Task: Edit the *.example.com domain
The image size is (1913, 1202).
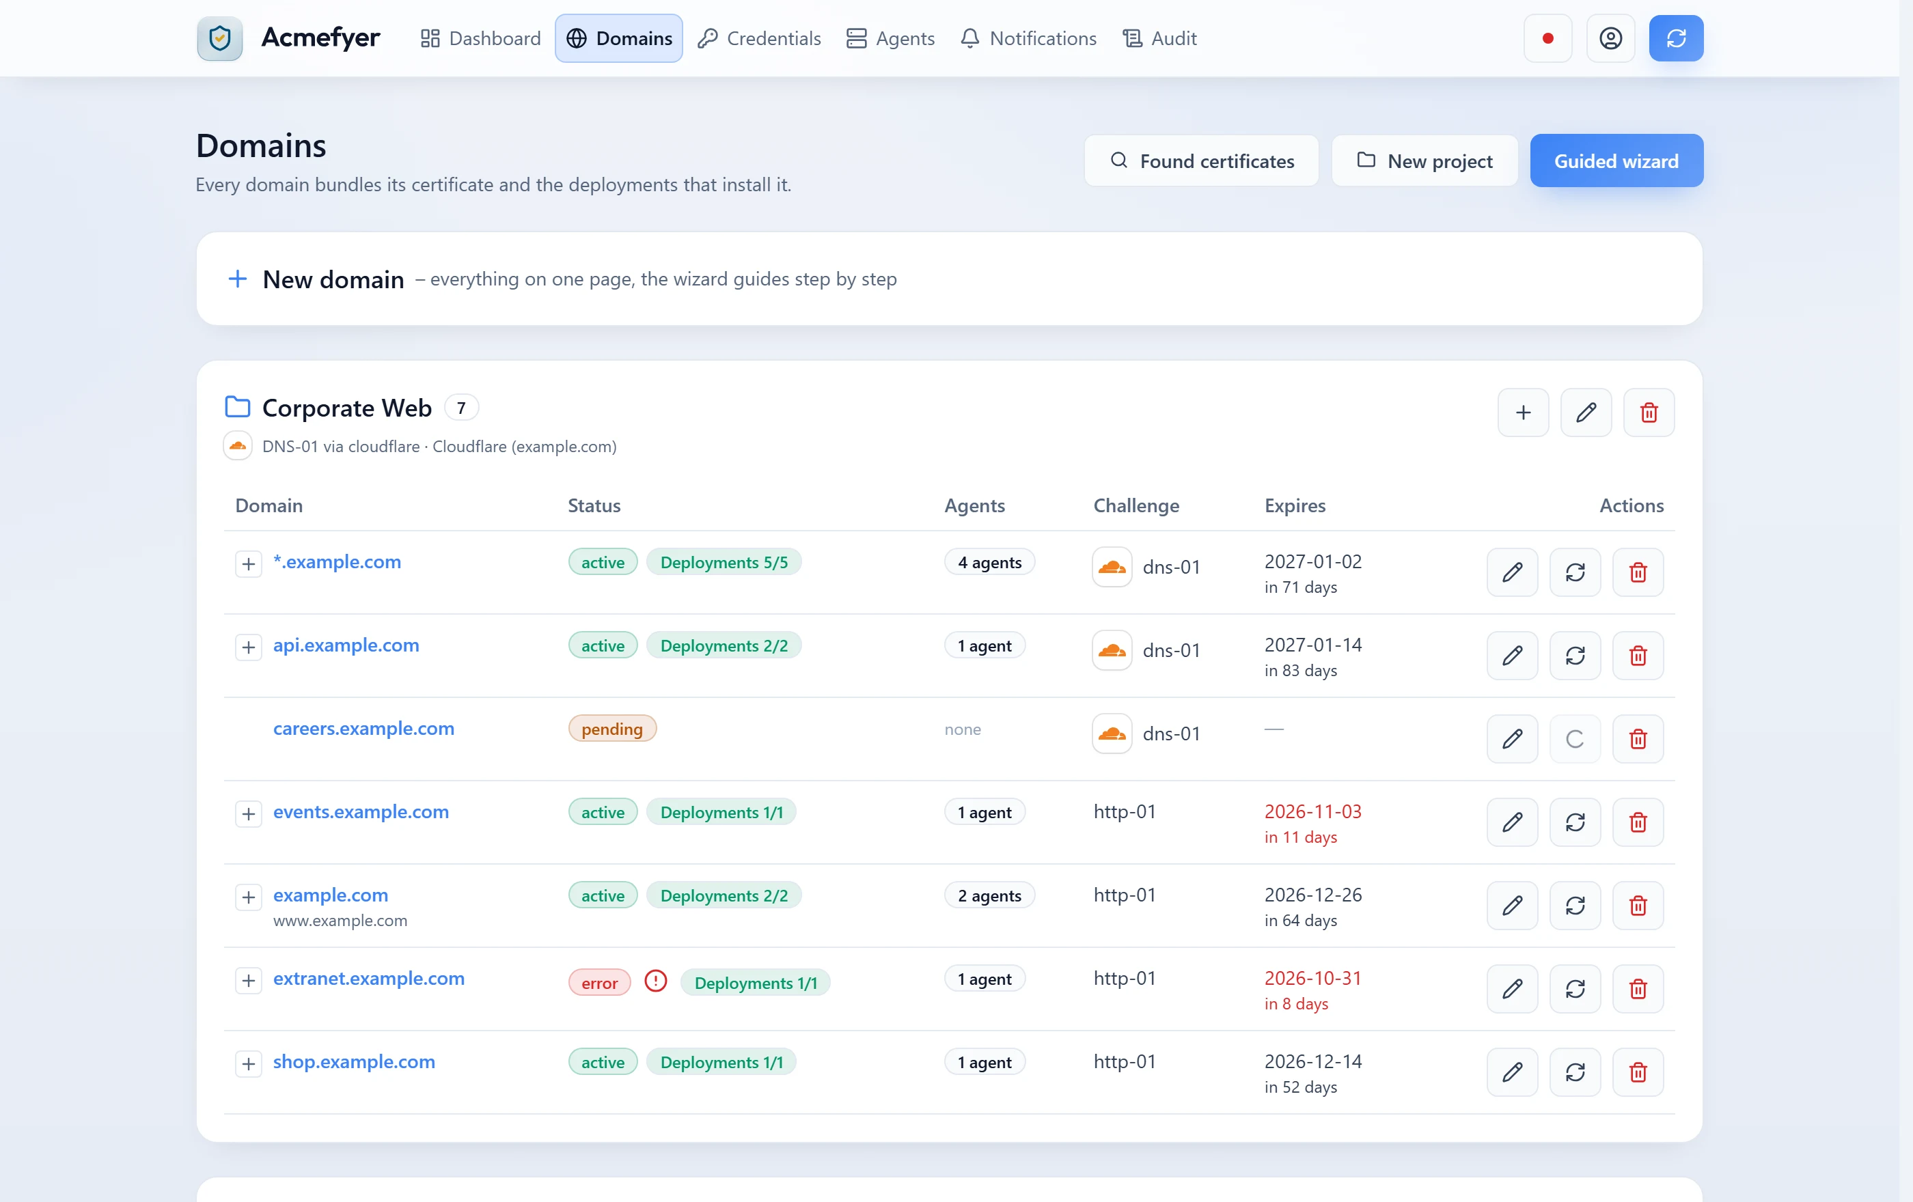Action: pyautogui.click(x=1512, y=572)
